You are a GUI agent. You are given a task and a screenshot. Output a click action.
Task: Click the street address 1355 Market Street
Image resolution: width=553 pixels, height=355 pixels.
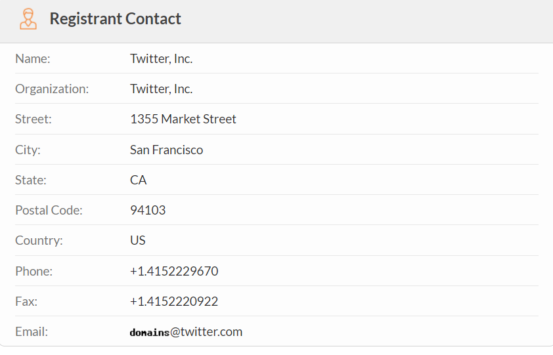coord(183,119)
